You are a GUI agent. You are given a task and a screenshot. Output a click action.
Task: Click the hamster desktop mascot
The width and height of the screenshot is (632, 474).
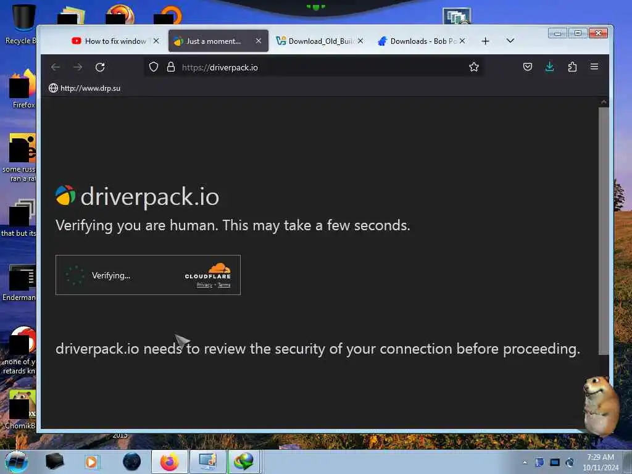(601, 405)
